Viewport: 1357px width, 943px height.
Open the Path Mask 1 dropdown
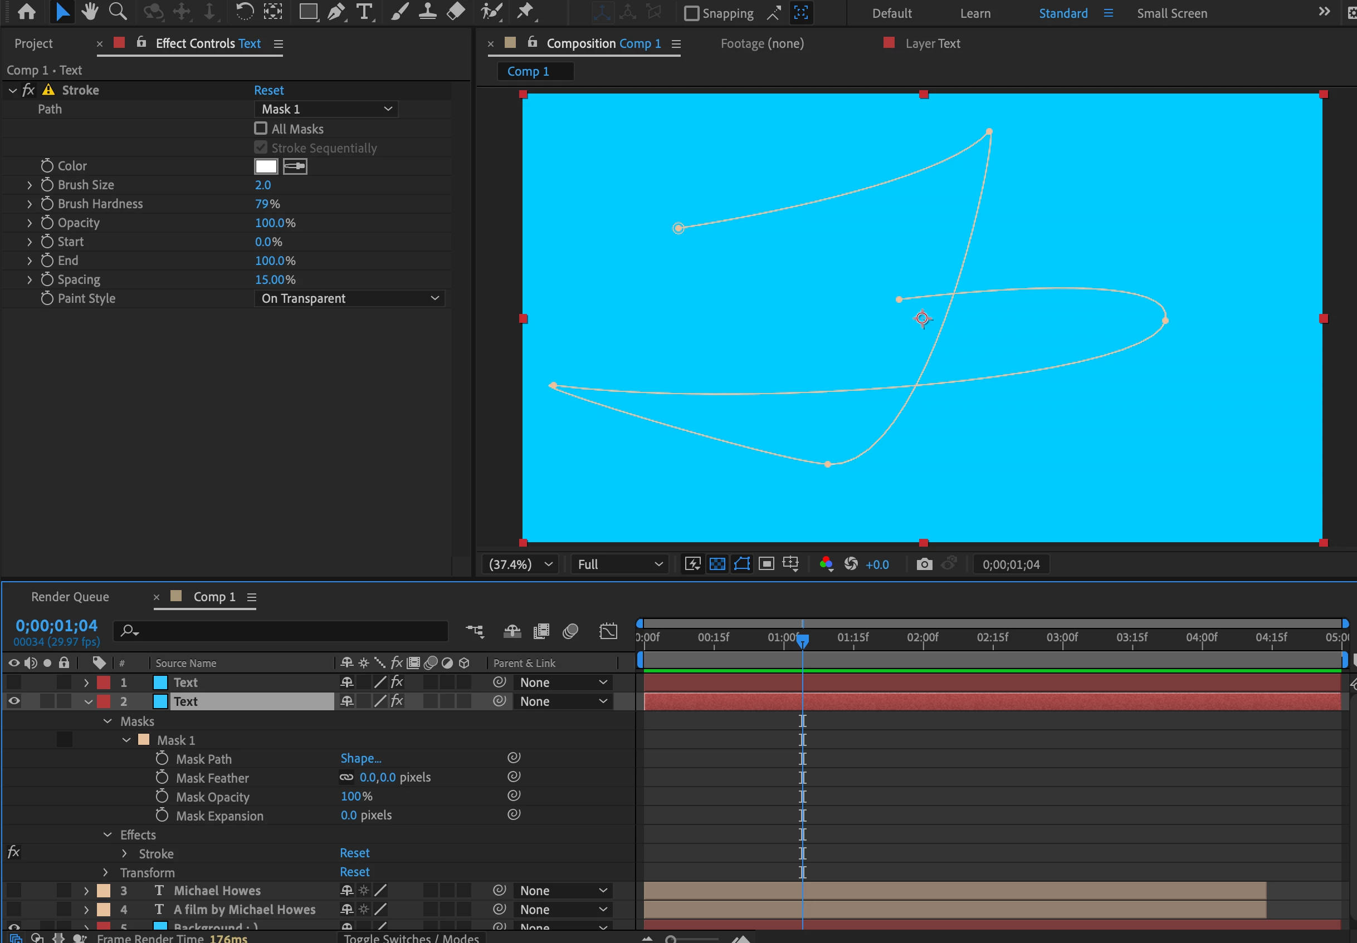pos(326,109)
